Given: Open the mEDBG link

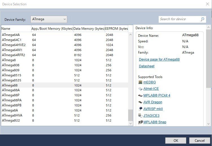Looking at the screenshot, I should pos(150,82).
